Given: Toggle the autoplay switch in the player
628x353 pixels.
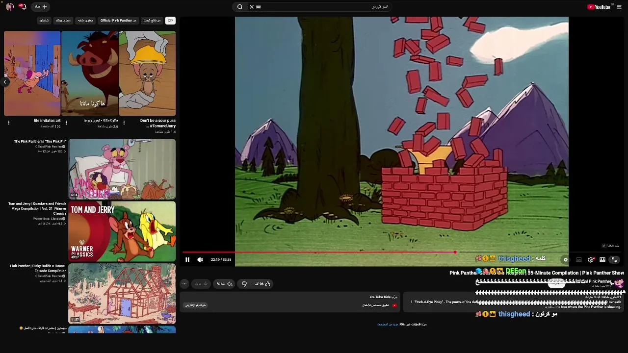Looking at the screenshot, I should [566, 260].
